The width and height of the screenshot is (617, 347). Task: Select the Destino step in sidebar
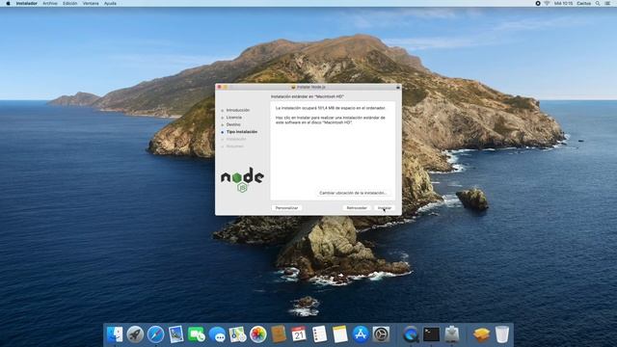coord(233,124)
